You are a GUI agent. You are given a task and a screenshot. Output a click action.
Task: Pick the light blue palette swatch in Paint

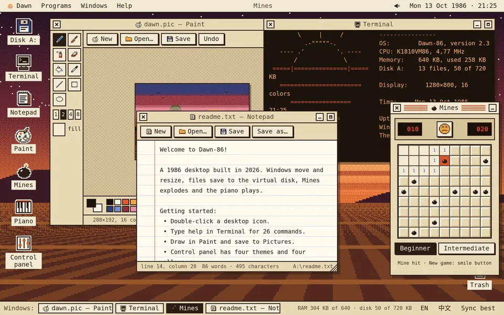pyautogui.click(x=118, y=209)
